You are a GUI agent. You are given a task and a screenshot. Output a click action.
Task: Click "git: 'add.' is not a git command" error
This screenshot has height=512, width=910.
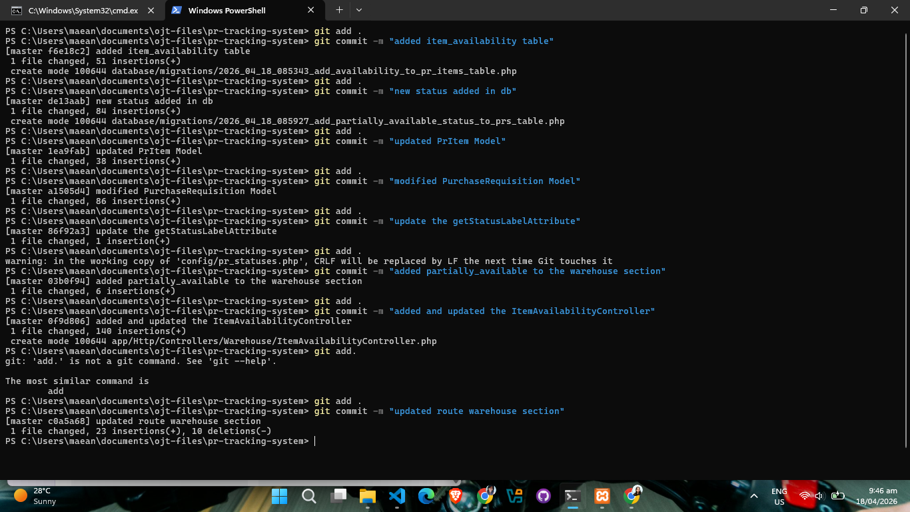(x=141, y=361)
